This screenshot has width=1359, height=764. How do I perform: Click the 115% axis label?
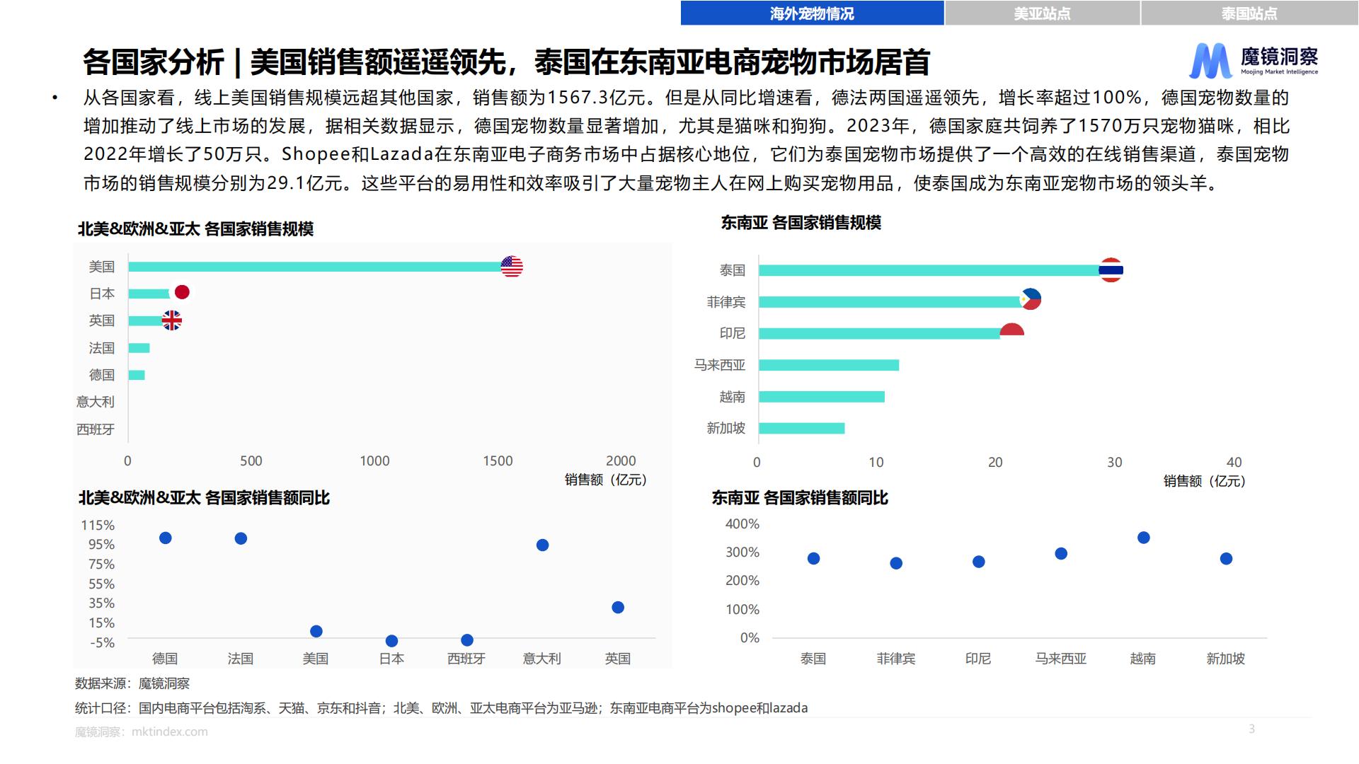(x=98, y=525)
